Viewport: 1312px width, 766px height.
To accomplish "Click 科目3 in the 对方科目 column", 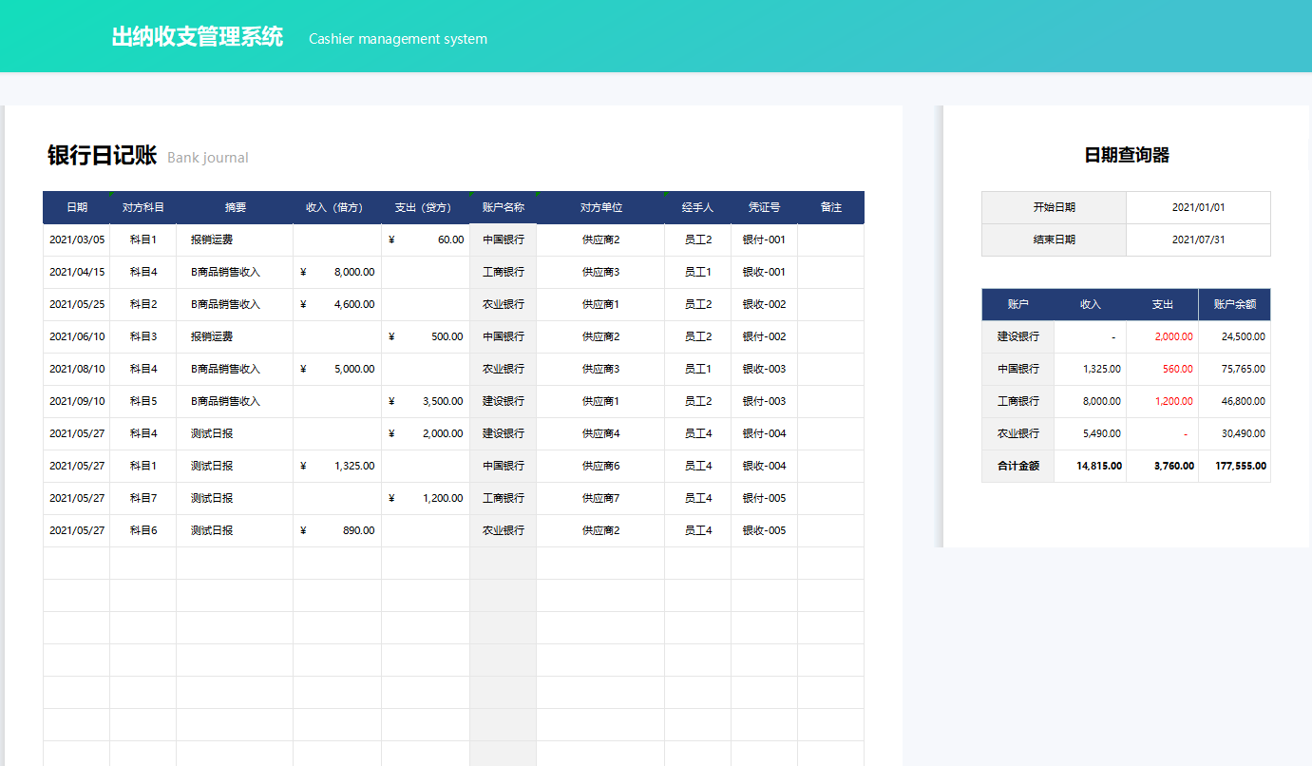I will (143, 336).
